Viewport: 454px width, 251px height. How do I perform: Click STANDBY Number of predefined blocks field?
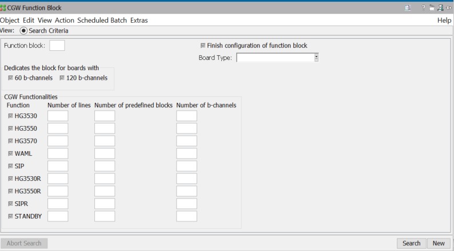105,216
